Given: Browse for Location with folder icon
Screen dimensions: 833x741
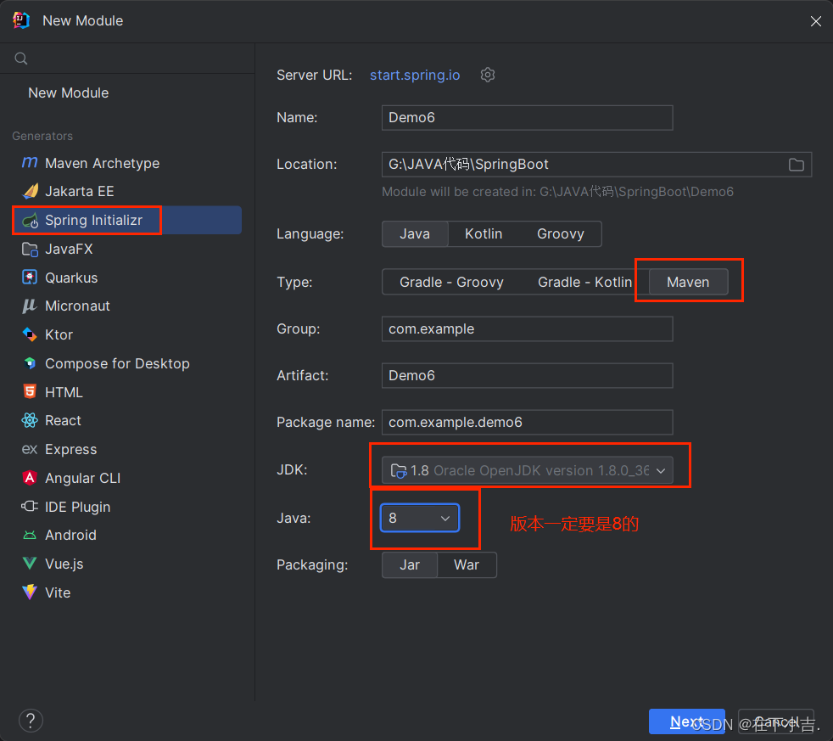Looking at the screenshot, I should [796, 165].
